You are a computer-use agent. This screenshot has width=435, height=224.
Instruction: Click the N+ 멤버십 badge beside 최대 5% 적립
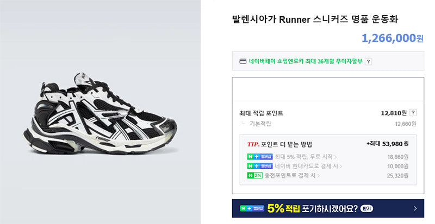260,157
